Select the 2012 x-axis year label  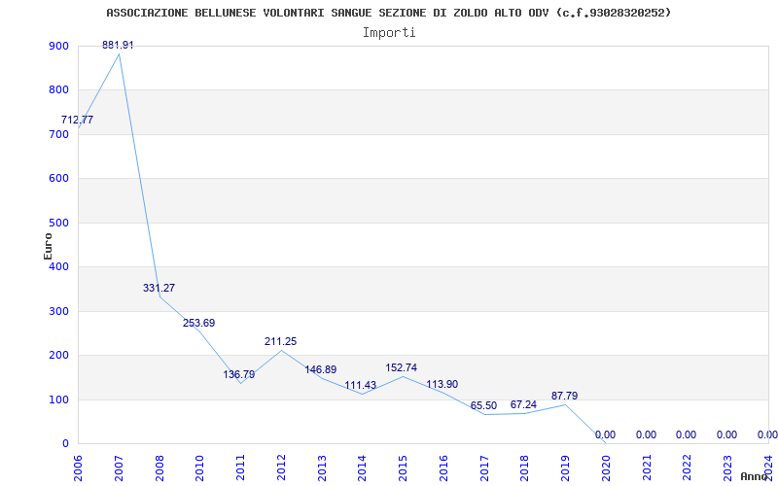tap(282, 467)
